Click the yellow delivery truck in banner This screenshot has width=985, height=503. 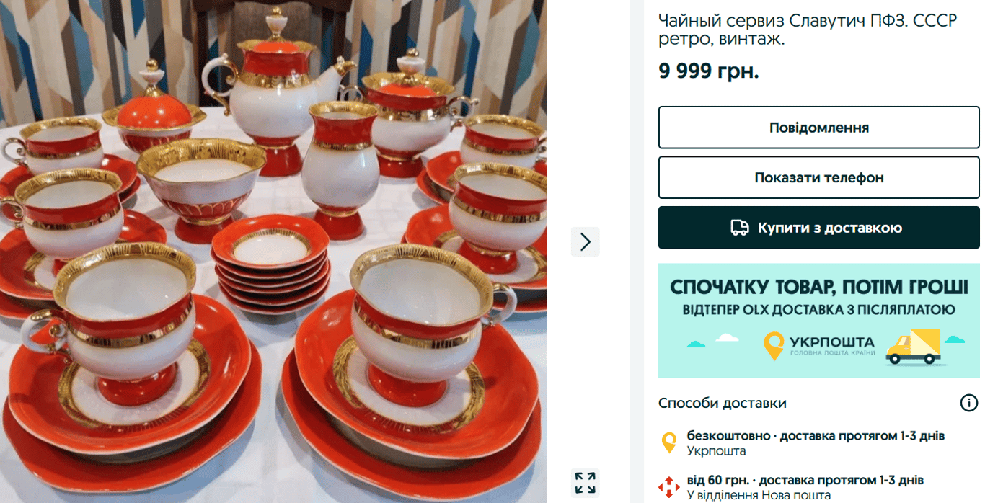pos(913,347)
